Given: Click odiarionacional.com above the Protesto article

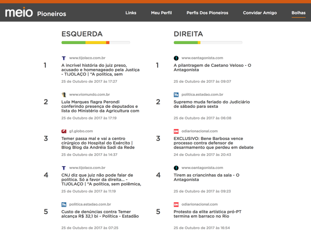Looking at the screenshot, I should [200, 204].
